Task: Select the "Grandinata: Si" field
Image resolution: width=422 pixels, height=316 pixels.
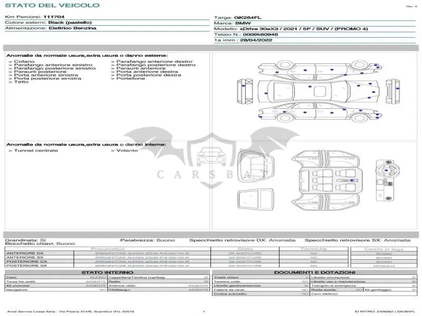Action: point(25,240)
